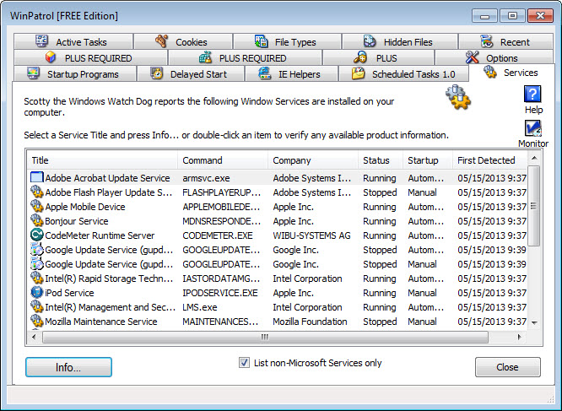Image resolution: width=562 pixels, height=411 pixels.
Task: Click the Hidden Files tab icon
Action: 370,41
